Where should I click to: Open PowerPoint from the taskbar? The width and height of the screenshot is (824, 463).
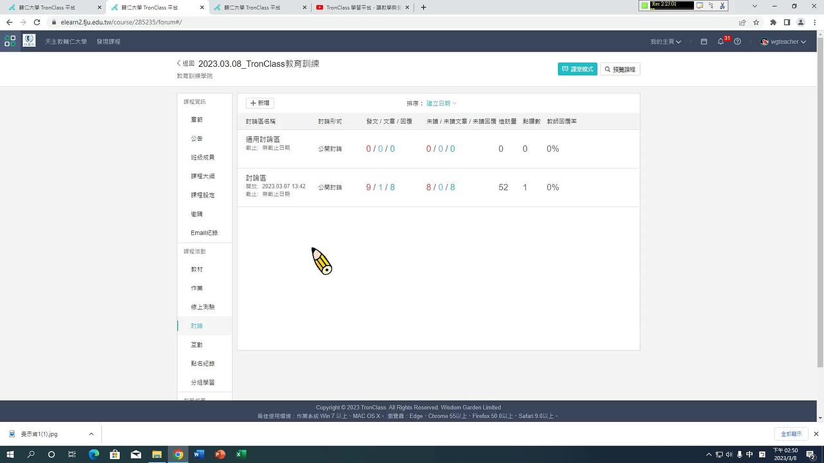tap(220, 454)
